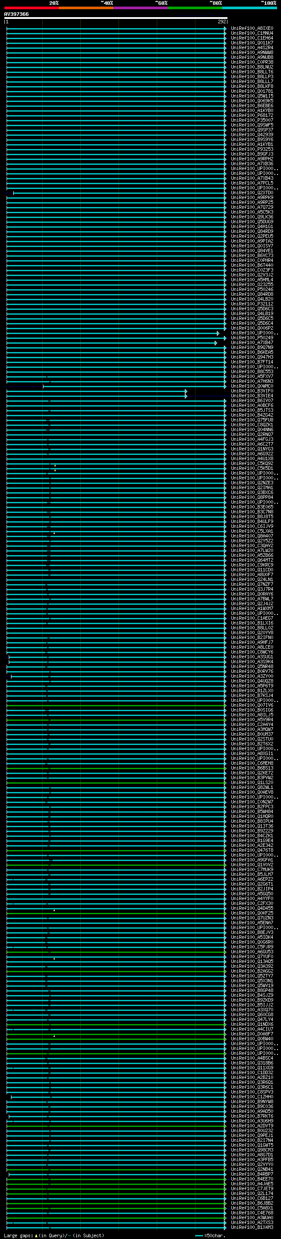Select hit label UniRef100_Q947H3
This screenshot has width=281, height=1239.
tap(252, 357)
